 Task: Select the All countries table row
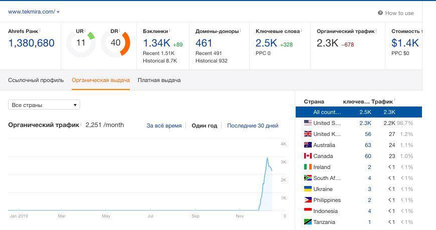[359, 112]
